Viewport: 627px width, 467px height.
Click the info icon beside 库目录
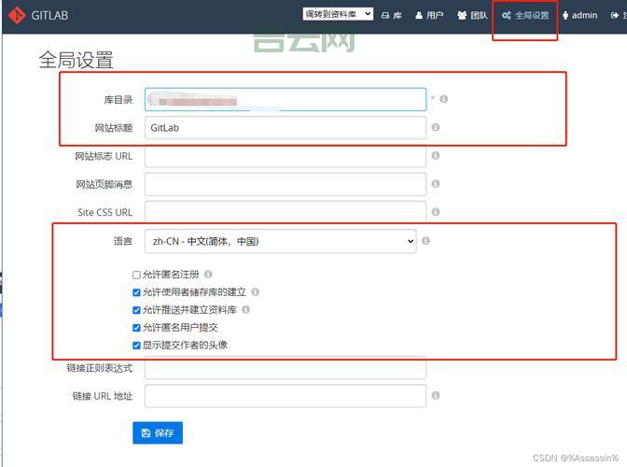click(x=443, y=99)
